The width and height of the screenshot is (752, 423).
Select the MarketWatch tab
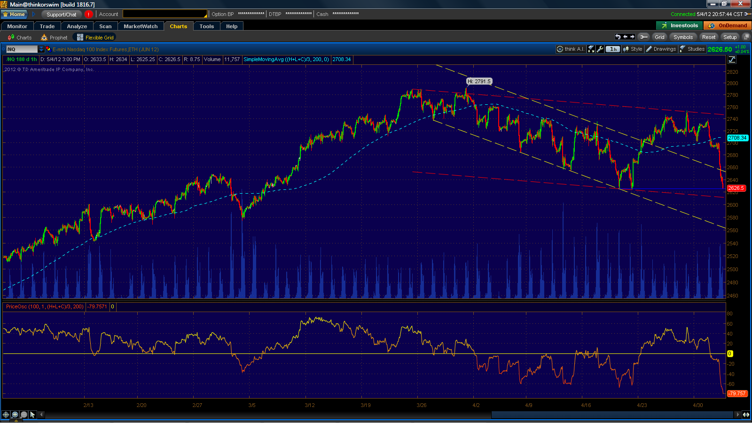click(141, 26)
